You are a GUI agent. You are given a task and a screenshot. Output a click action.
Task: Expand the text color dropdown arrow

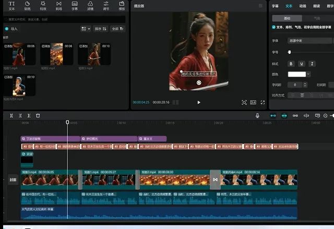click(x=308, y=74)
